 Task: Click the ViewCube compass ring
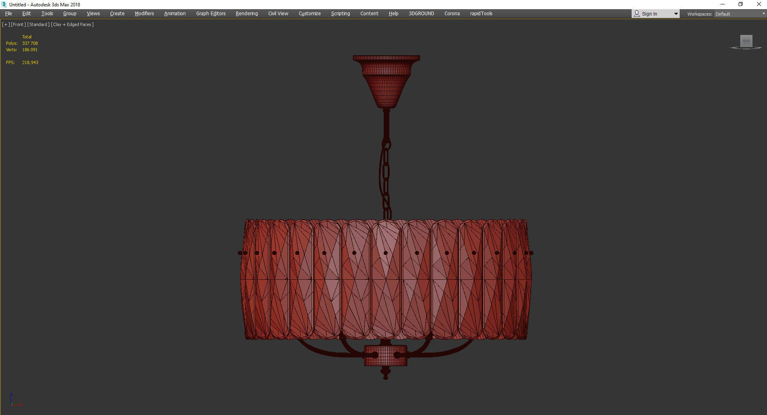(x=746, y=48)
